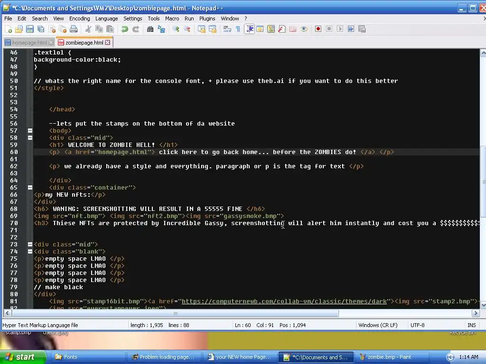Click the Stop Recording macro icon
The image size is (486, 364).
pyautogui.click(x=329, y=29)
